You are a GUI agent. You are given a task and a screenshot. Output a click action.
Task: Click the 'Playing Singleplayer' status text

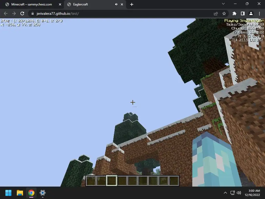coord(244,20)
